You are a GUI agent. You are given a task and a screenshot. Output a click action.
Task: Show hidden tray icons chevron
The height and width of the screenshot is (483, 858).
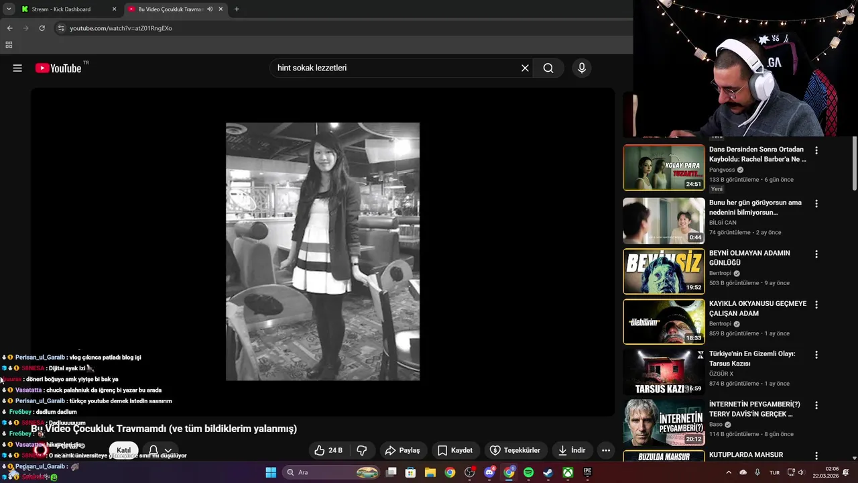click(x=729, y=472)
